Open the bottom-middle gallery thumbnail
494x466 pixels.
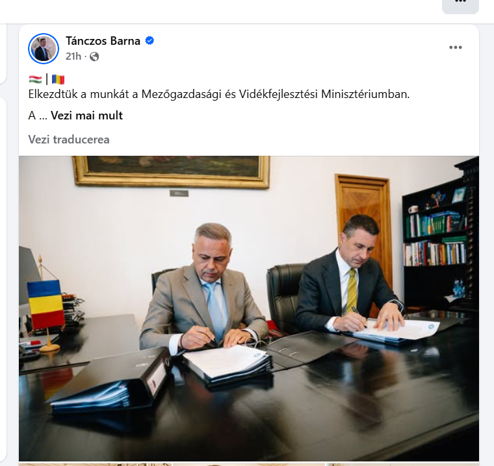[249, 465]
